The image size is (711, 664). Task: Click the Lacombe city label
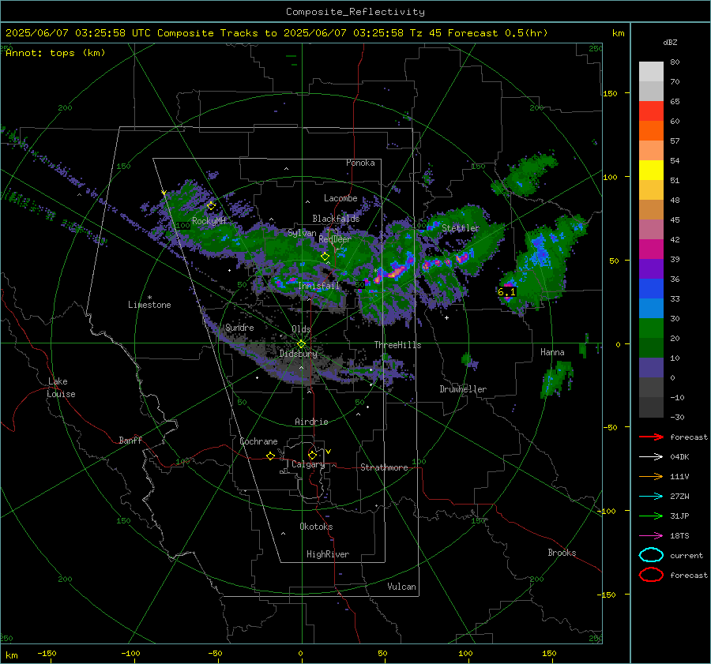point(340,198)
